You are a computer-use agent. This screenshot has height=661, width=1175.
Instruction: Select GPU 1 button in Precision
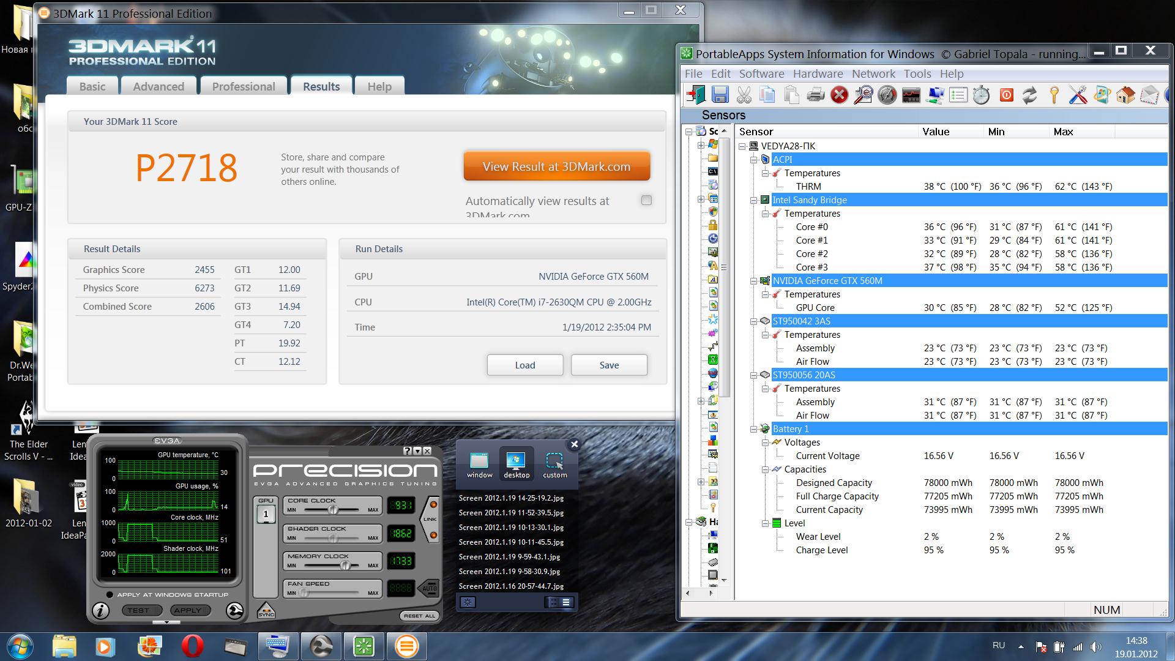coord(266,513)
